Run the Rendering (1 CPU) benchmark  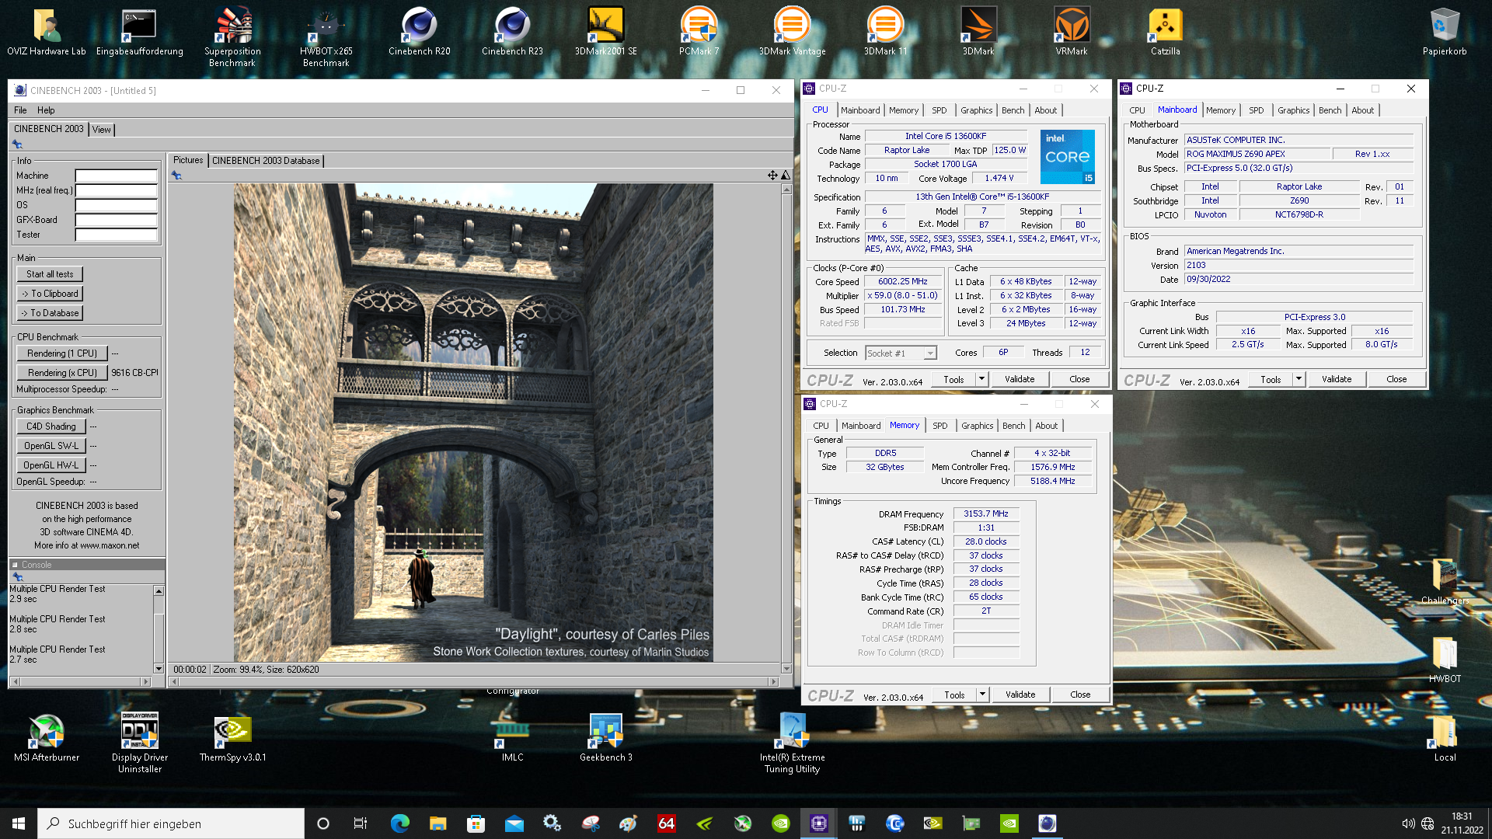point(62,353)
